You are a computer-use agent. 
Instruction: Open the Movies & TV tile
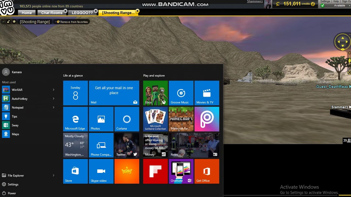207,93
